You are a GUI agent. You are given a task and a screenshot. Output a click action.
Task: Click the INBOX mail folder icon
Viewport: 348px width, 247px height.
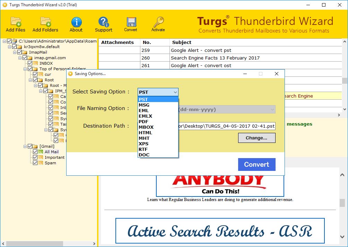pyautogui.click(x=35, y=63)
